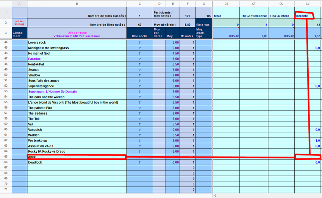Select column CT header
The image size is (322, 198).
pos(254,4)
